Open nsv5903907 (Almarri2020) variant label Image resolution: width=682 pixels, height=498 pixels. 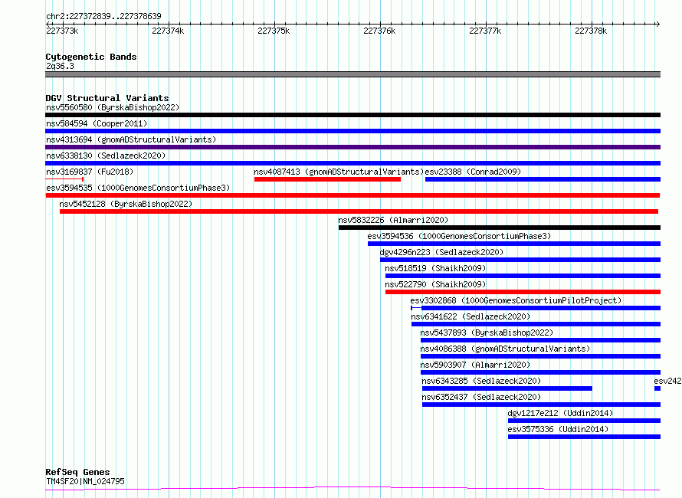pos(475,365)
